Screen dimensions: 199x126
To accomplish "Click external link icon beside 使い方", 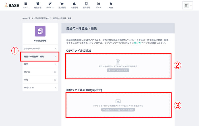I will click(55, 72).
